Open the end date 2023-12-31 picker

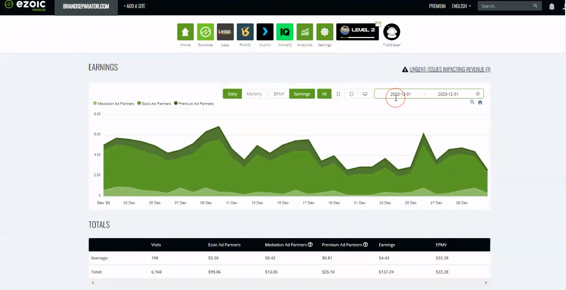coord(448,94)
